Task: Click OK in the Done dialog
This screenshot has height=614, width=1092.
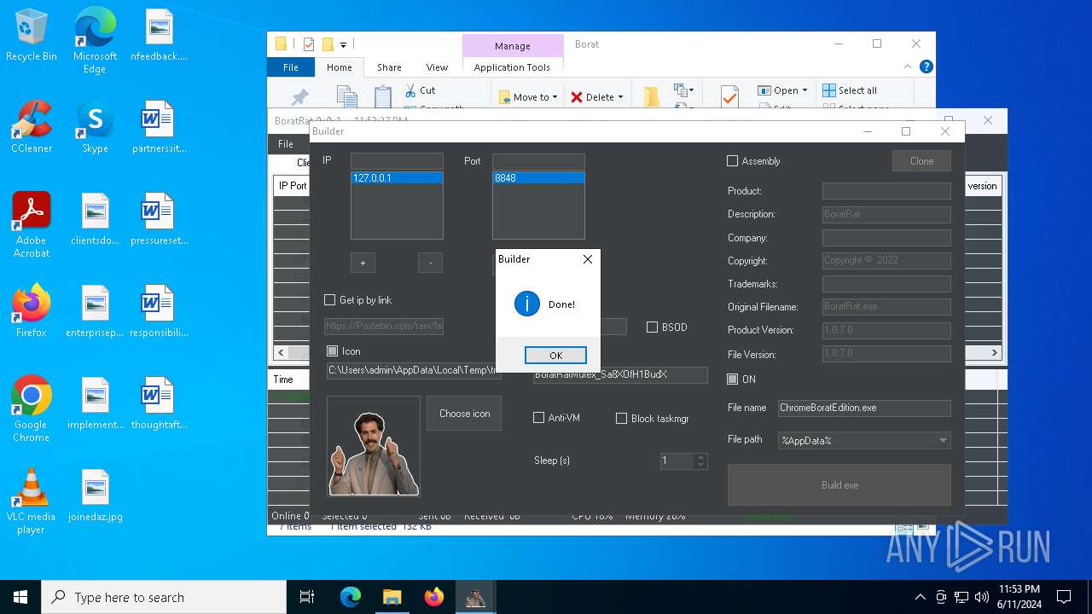Action: click(555, 356)
